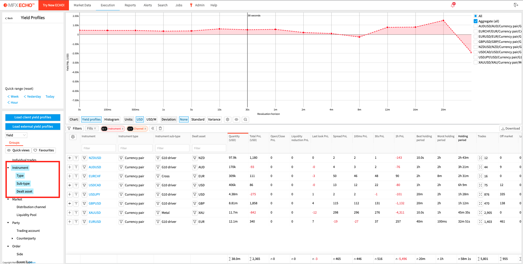Switch chart to Histogram
This screenshot has height=264, width=523.
[112, 119]
